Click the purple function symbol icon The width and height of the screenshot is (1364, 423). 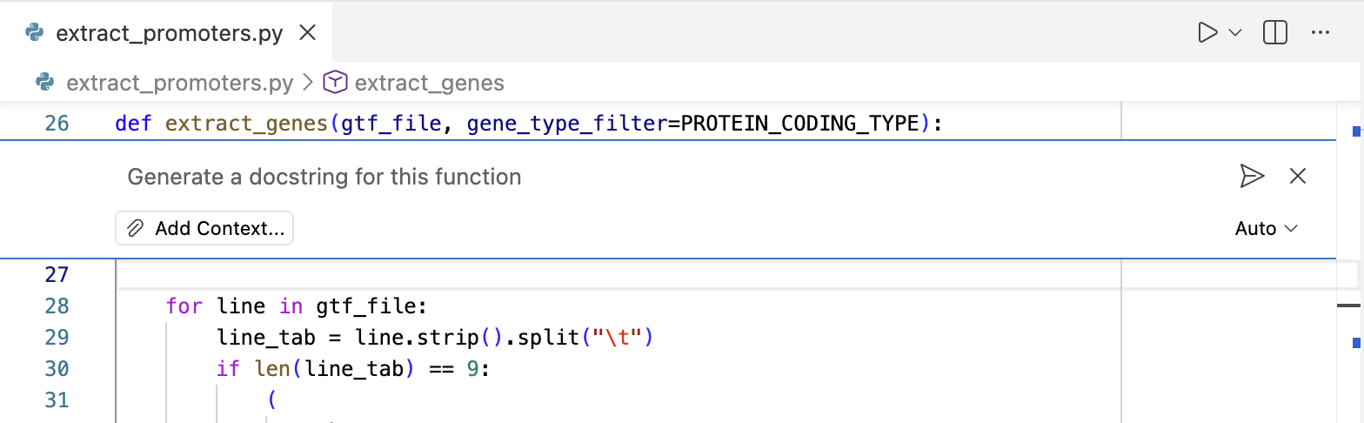[x=335, y=83]
